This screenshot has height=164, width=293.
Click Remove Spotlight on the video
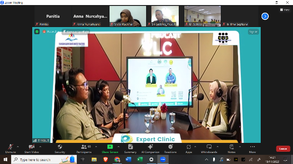[x=76, y=32]
